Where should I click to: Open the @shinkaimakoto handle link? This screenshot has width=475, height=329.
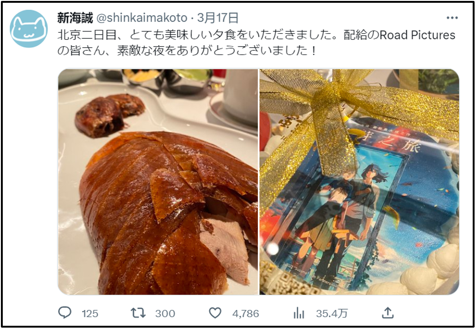point(142,18)
